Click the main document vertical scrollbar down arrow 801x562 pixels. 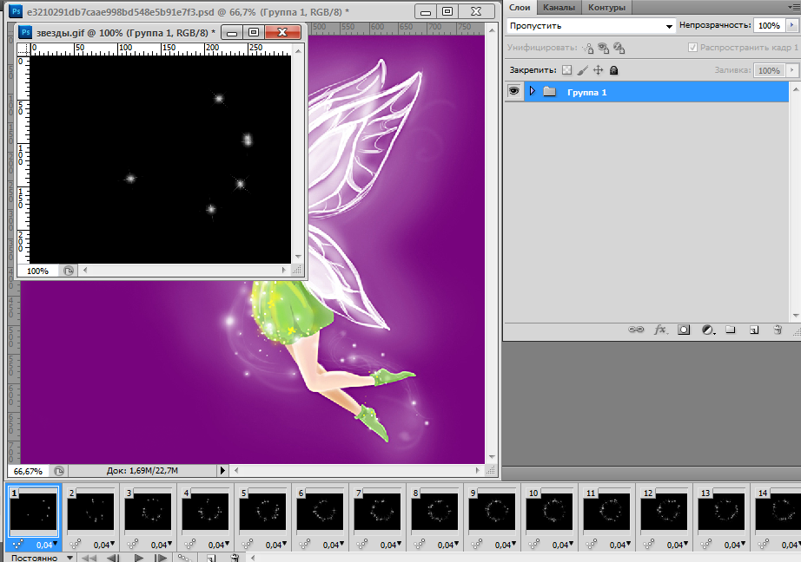[492, 457]
